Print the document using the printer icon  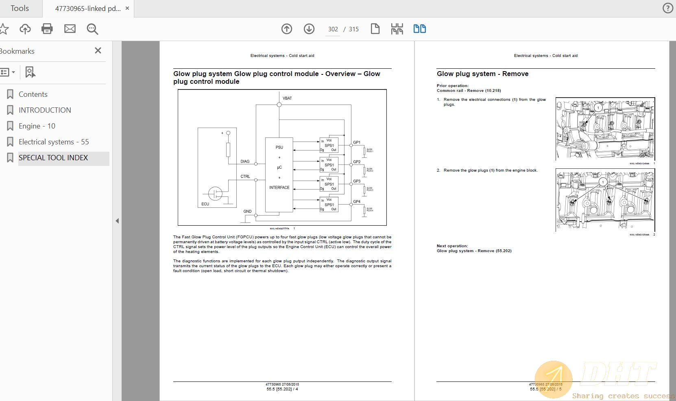(x=47, y=29)
